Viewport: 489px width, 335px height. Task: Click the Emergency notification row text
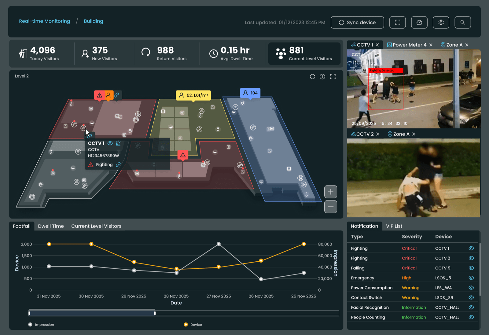click(x=362, y=278)
